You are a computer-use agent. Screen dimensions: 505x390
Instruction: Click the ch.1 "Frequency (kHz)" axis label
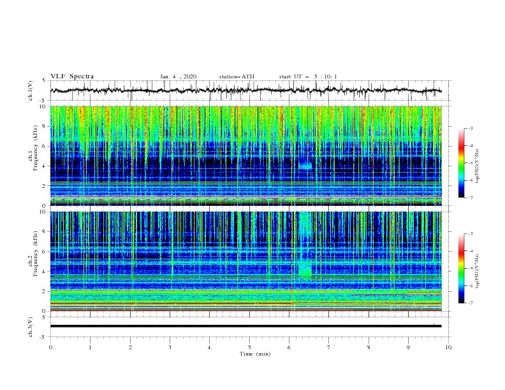36,148
